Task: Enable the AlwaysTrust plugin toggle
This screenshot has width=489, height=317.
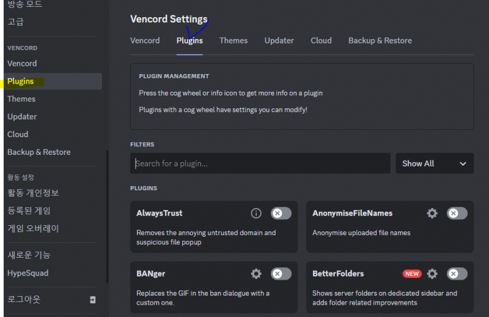Action: tap(281, 214)
